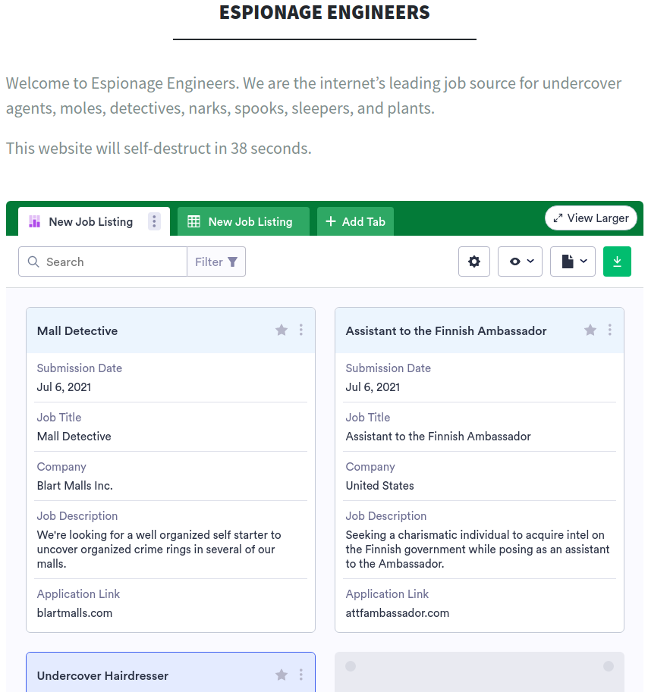
Task: Open the eye visibility dropdown
Action: pyautogui.click(x=520, y=261)
